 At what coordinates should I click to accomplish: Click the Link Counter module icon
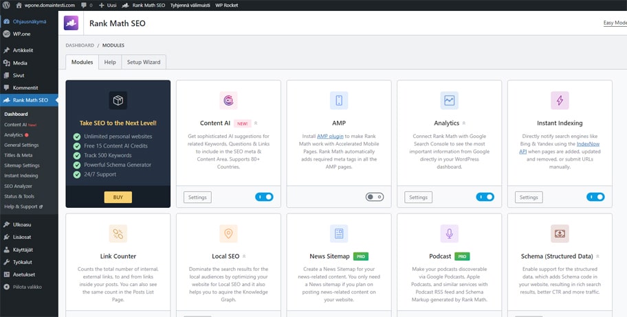coord(118,234)
